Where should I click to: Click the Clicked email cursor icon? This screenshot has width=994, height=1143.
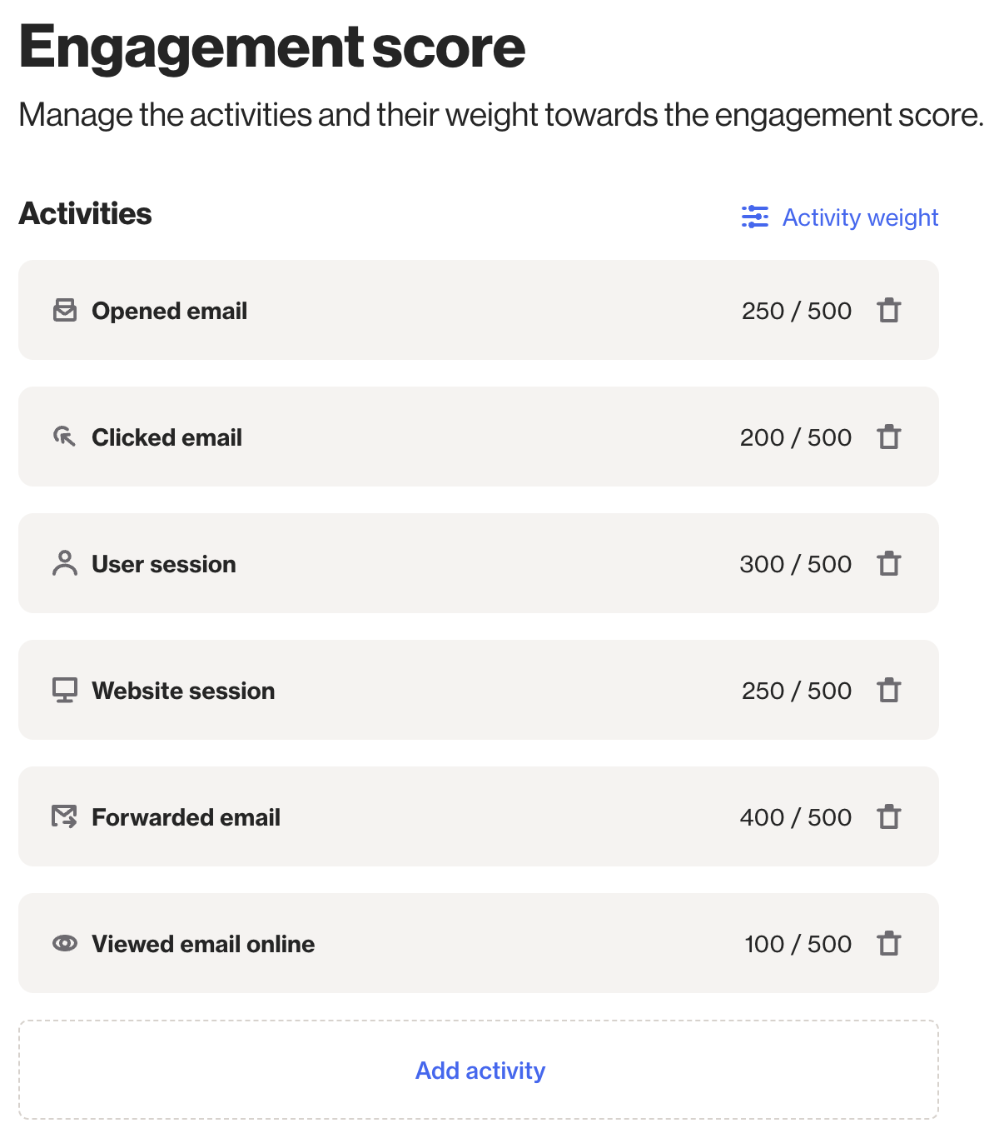click(x=65, y=437)
